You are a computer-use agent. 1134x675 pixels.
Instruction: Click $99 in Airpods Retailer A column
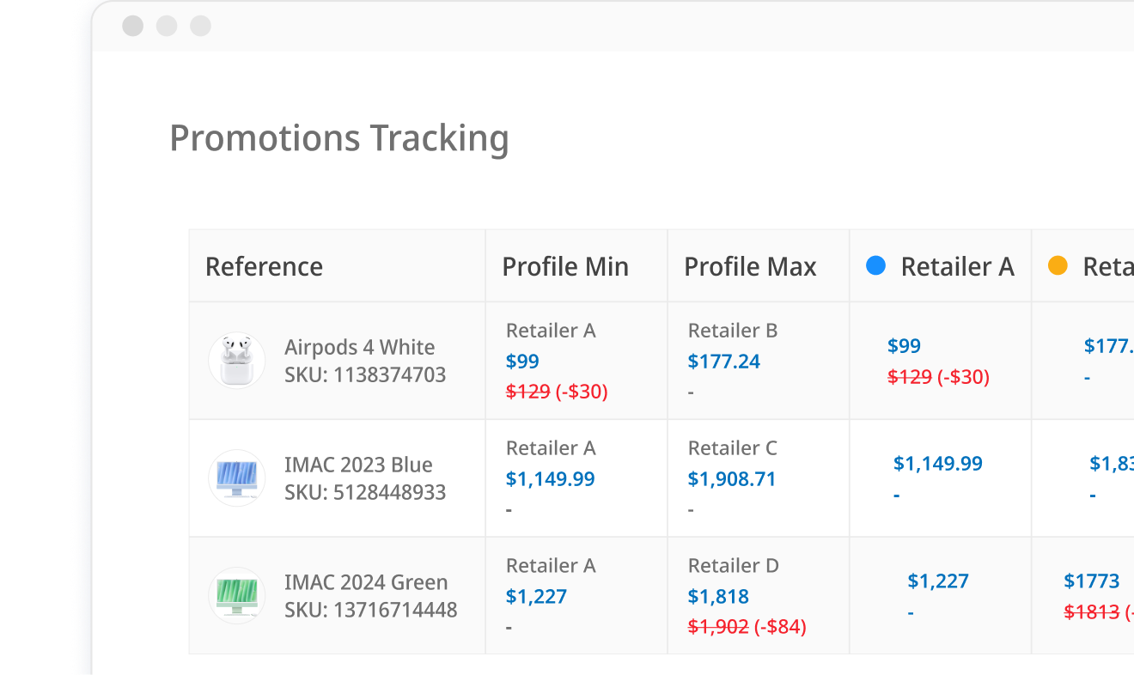(x=904, y=346)
